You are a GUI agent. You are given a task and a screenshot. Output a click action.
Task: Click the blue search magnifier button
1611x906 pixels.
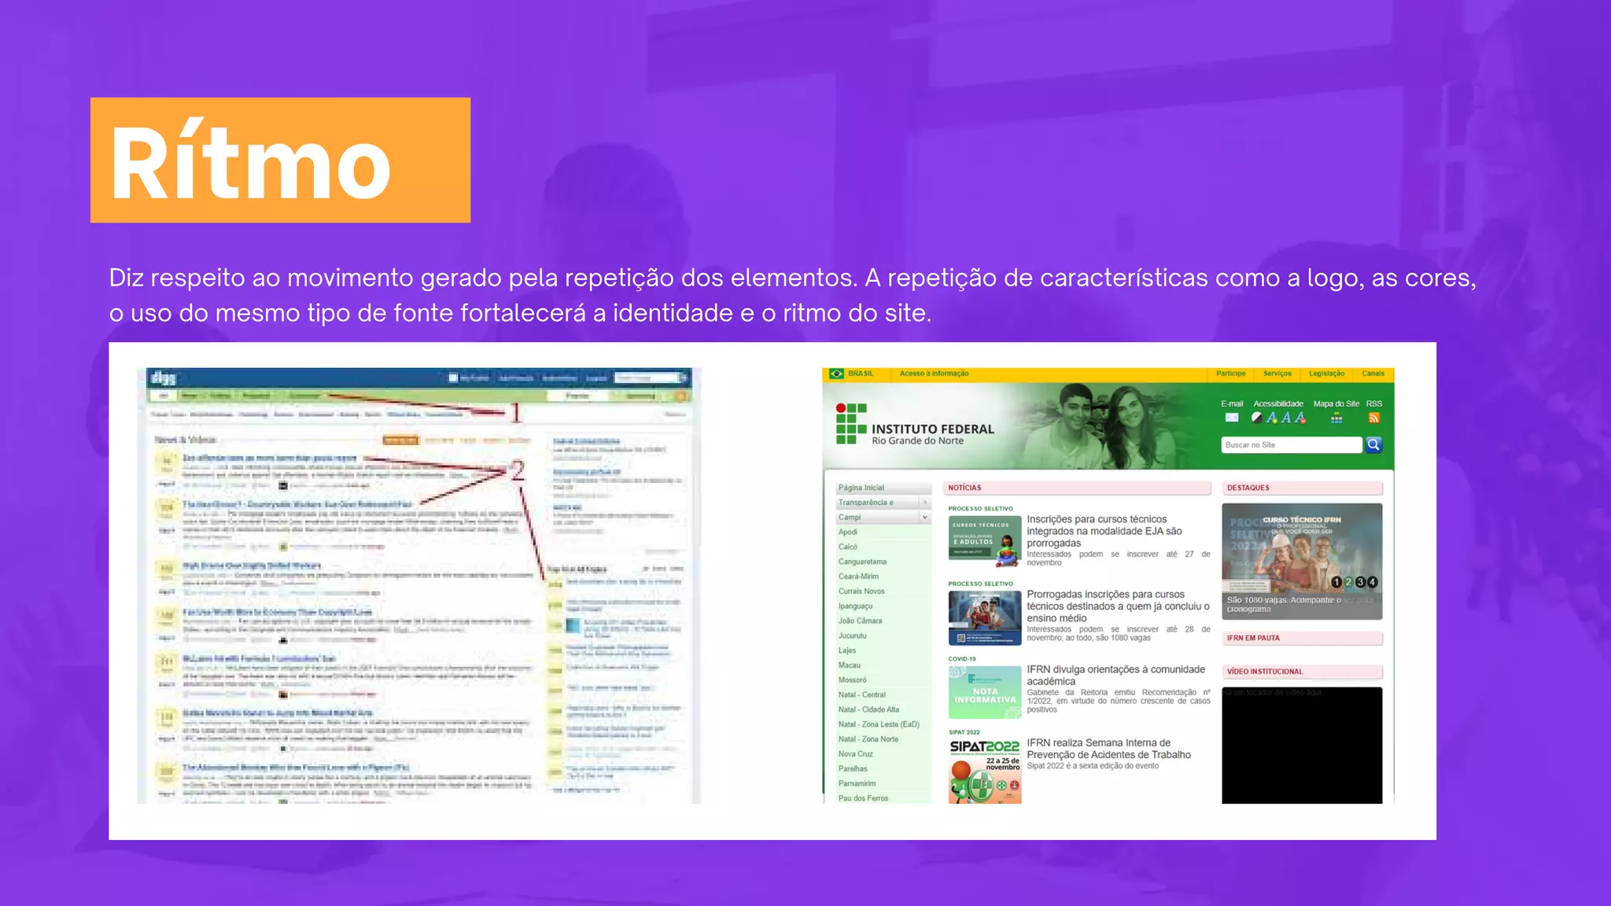tap(1373, 444)
